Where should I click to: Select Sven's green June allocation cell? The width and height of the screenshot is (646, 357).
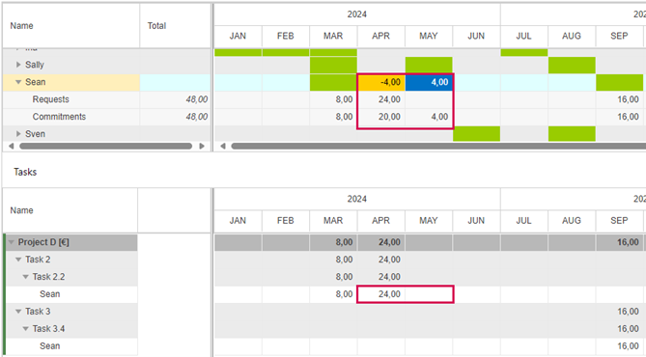(x=477, y=134)
